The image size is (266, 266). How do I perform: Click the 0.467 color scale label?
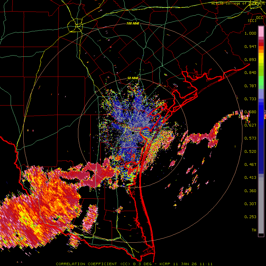[x=250, y=165]
